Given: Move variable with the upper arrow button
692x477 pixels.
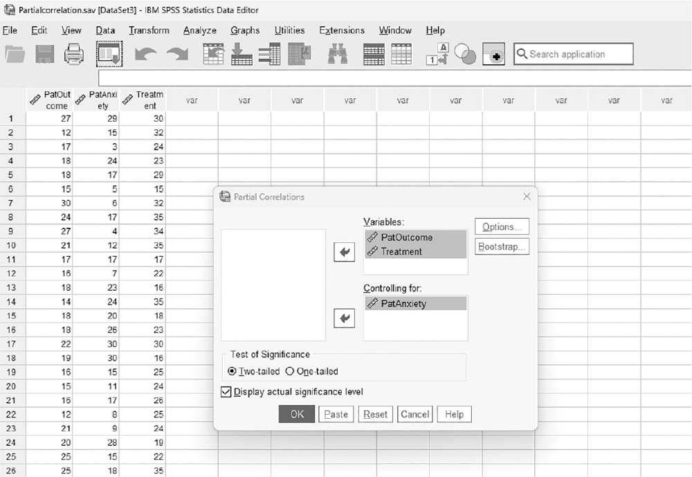Looking at the screenshot, I should pyautogui.click(x=344, y=252).
